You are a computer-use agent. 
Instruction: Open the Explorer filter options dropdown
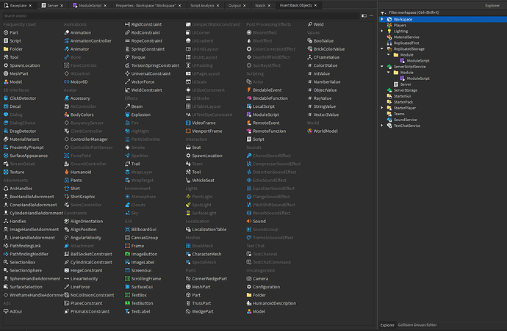(383, 12)
